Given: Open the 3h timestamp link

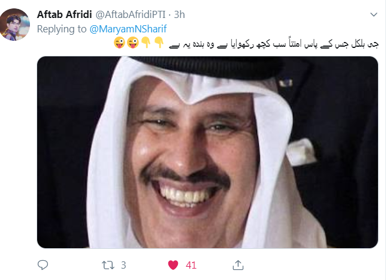Looking at the screenshot, I should [x=179, y=14].
